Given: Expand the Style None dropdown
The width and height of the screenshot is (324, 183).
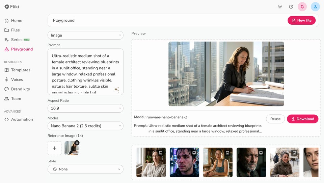Looking at the screenshot, I should (x=85, y=169).
